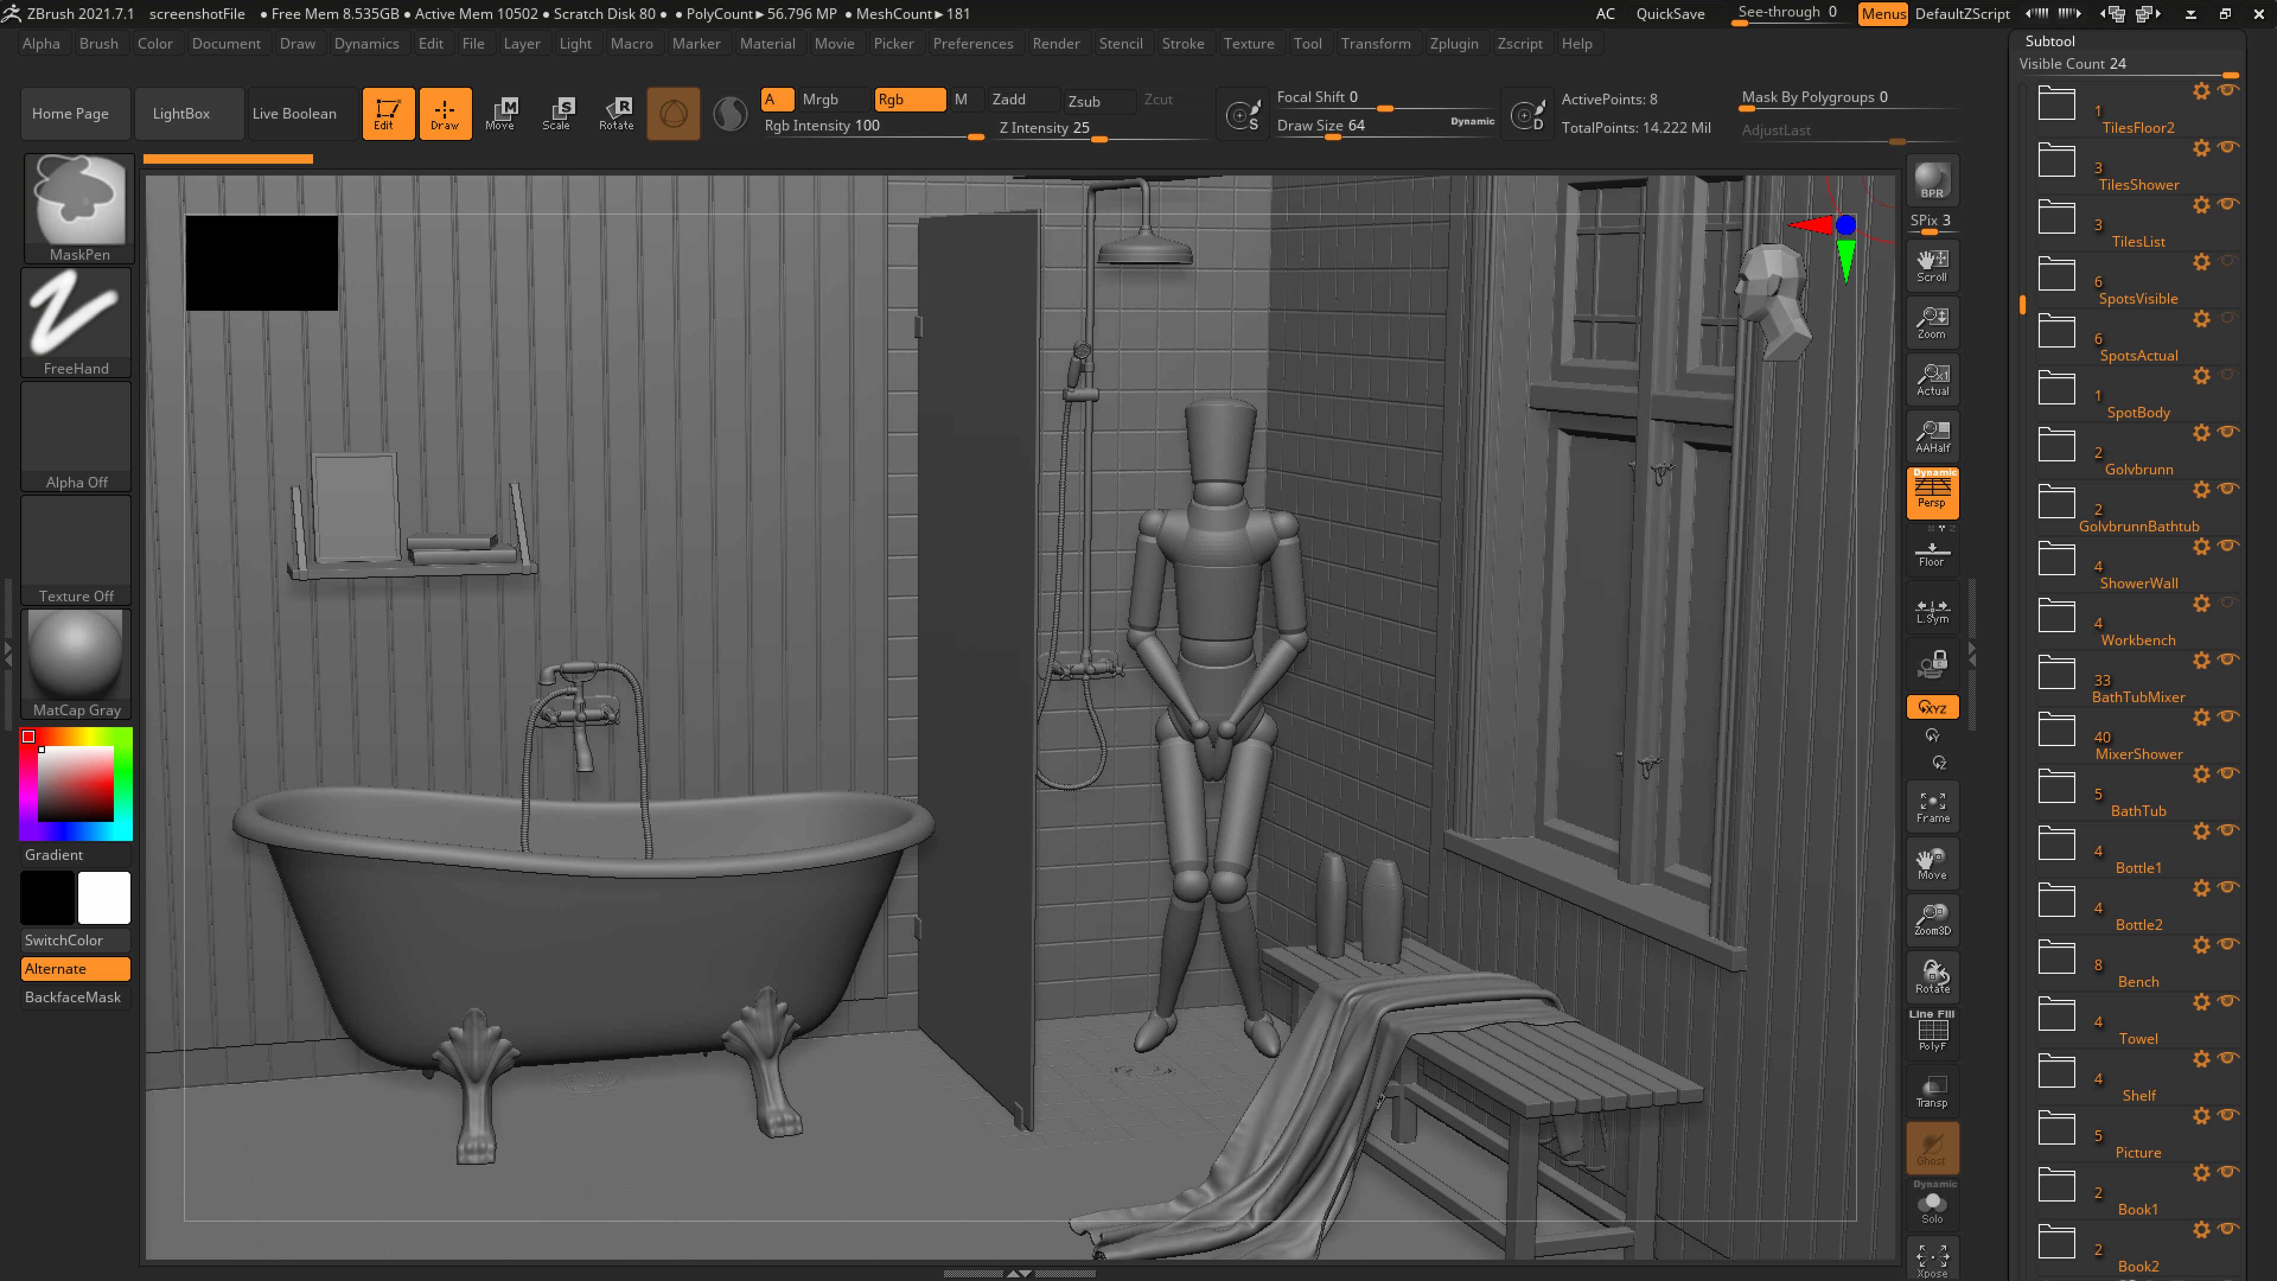Click the gear icon for BathTub folder
This screenshot has height=1281, width=2277.
(2201, 775)
